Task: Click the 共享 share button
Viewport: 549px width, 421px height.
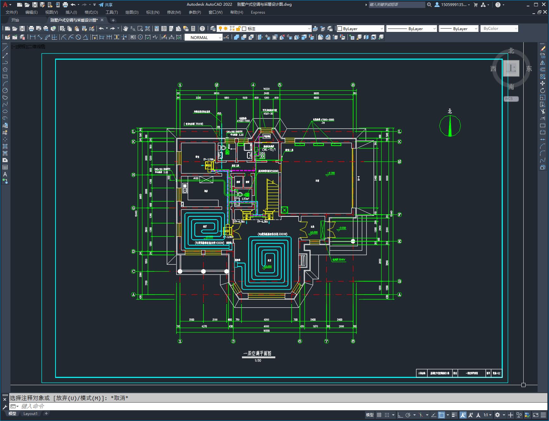Action: (106, 5)
